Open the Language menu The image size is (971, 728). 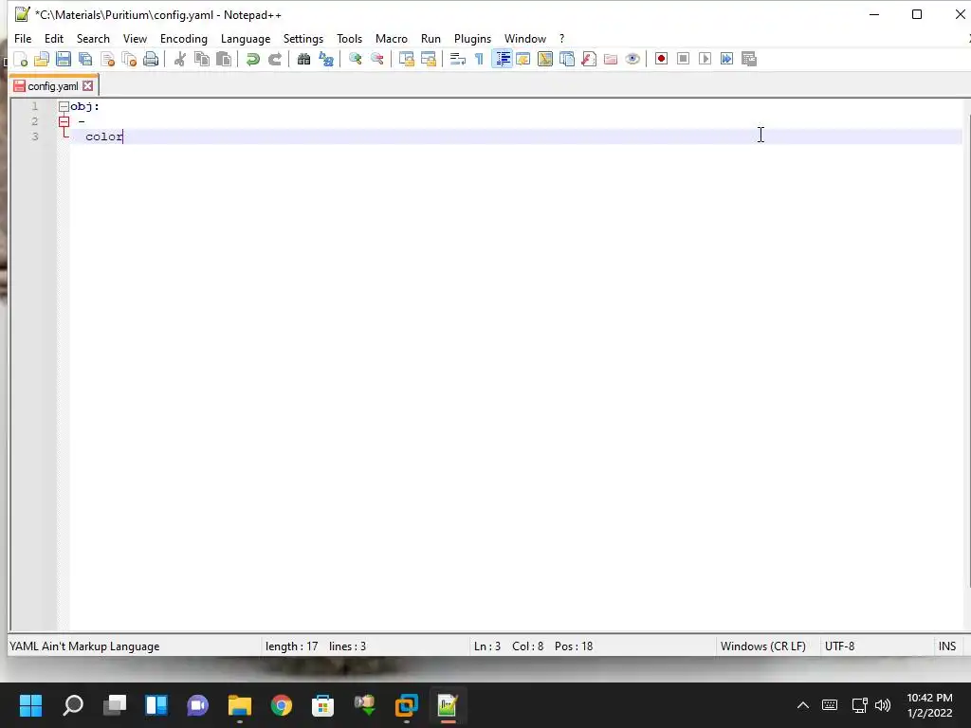click(246, 38)
